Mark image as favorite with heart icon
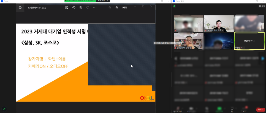 point(88,8)
